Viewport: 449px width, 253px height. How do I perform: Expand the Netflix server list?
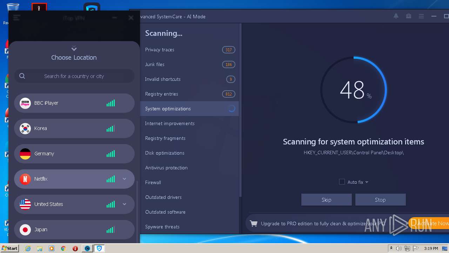[124, 179]
